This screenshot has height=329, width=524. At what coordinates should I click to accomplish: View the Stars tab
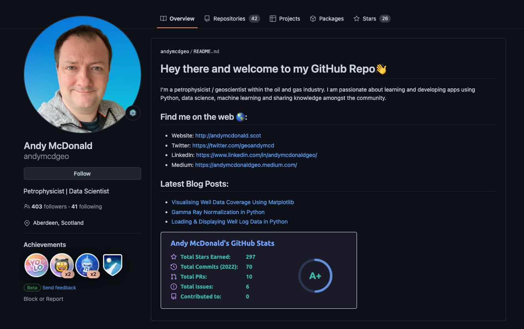(x=372, y=19)
